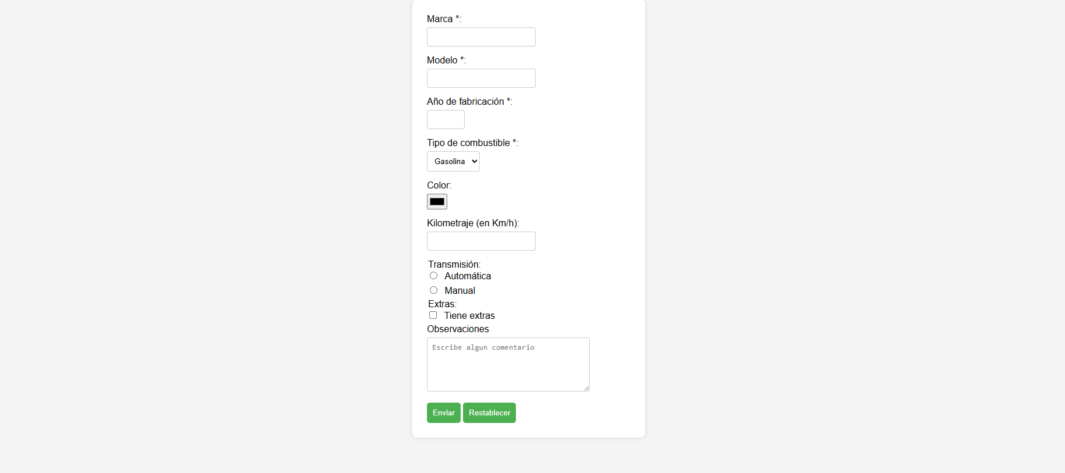
Task: Focus the Modelo text input field
Action: pos(481,79)
